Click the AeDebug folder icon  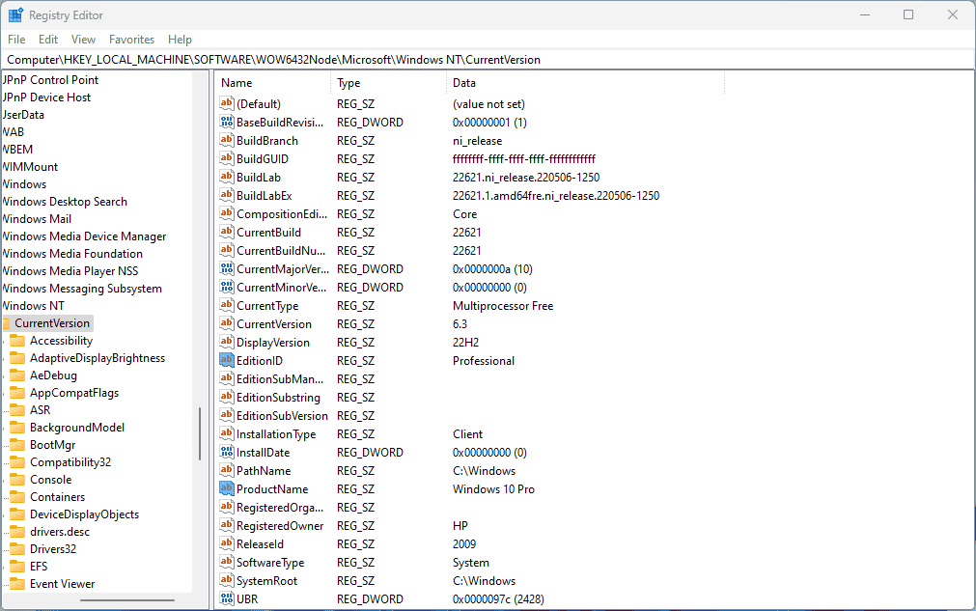[17, 375]
